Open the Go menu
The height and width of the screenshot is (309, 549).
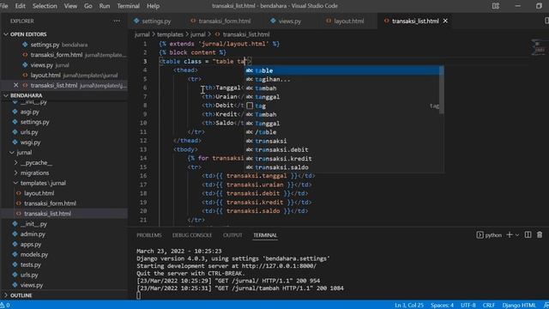88,6
